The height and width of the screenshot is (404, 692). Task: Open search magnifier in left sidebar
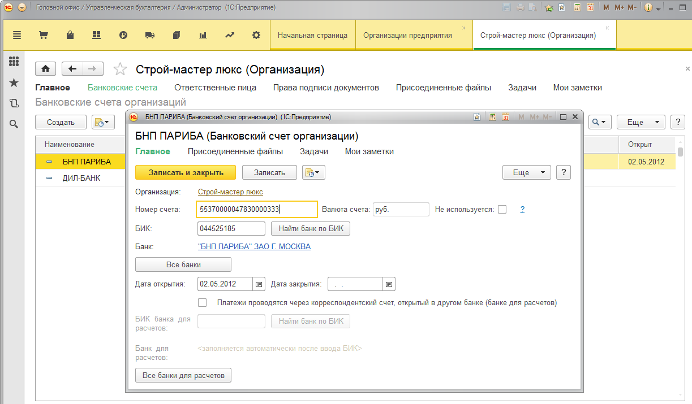(x=14, y=124)
